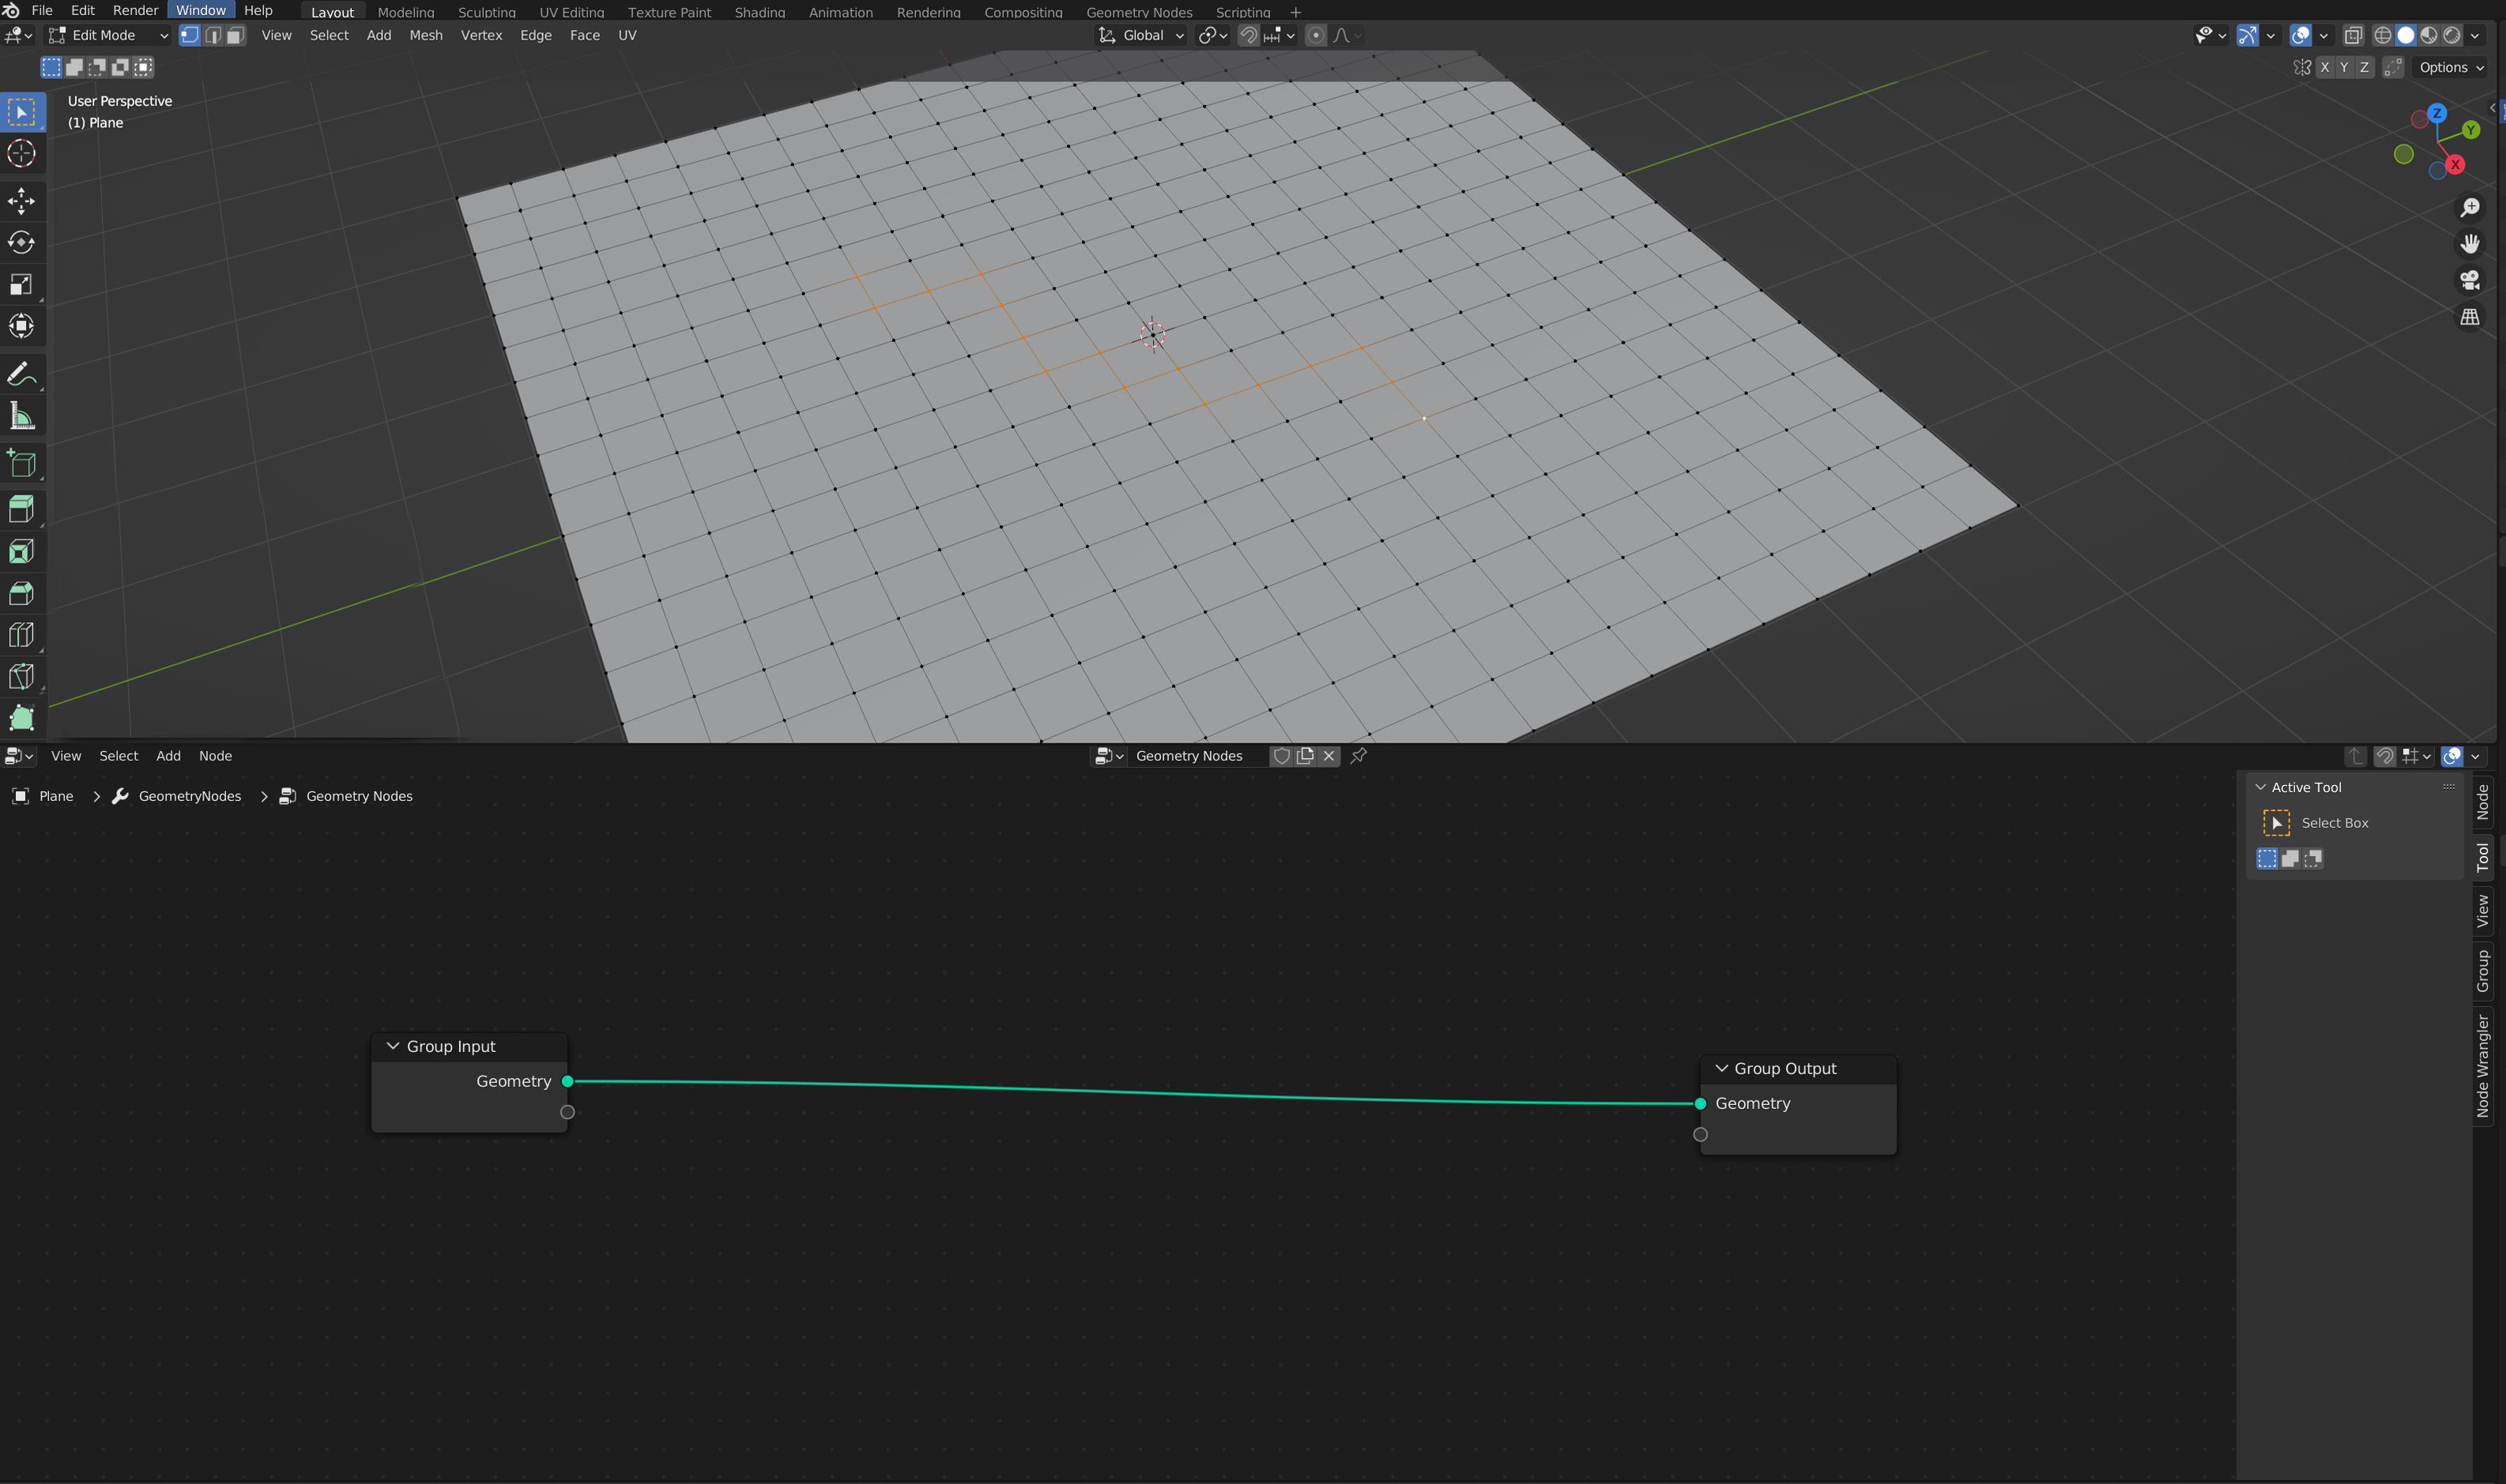Open the Edit Mode dropdown
Image resolution: width=2506 pixels, height=1484 pixels.
(x=108, y=35)
